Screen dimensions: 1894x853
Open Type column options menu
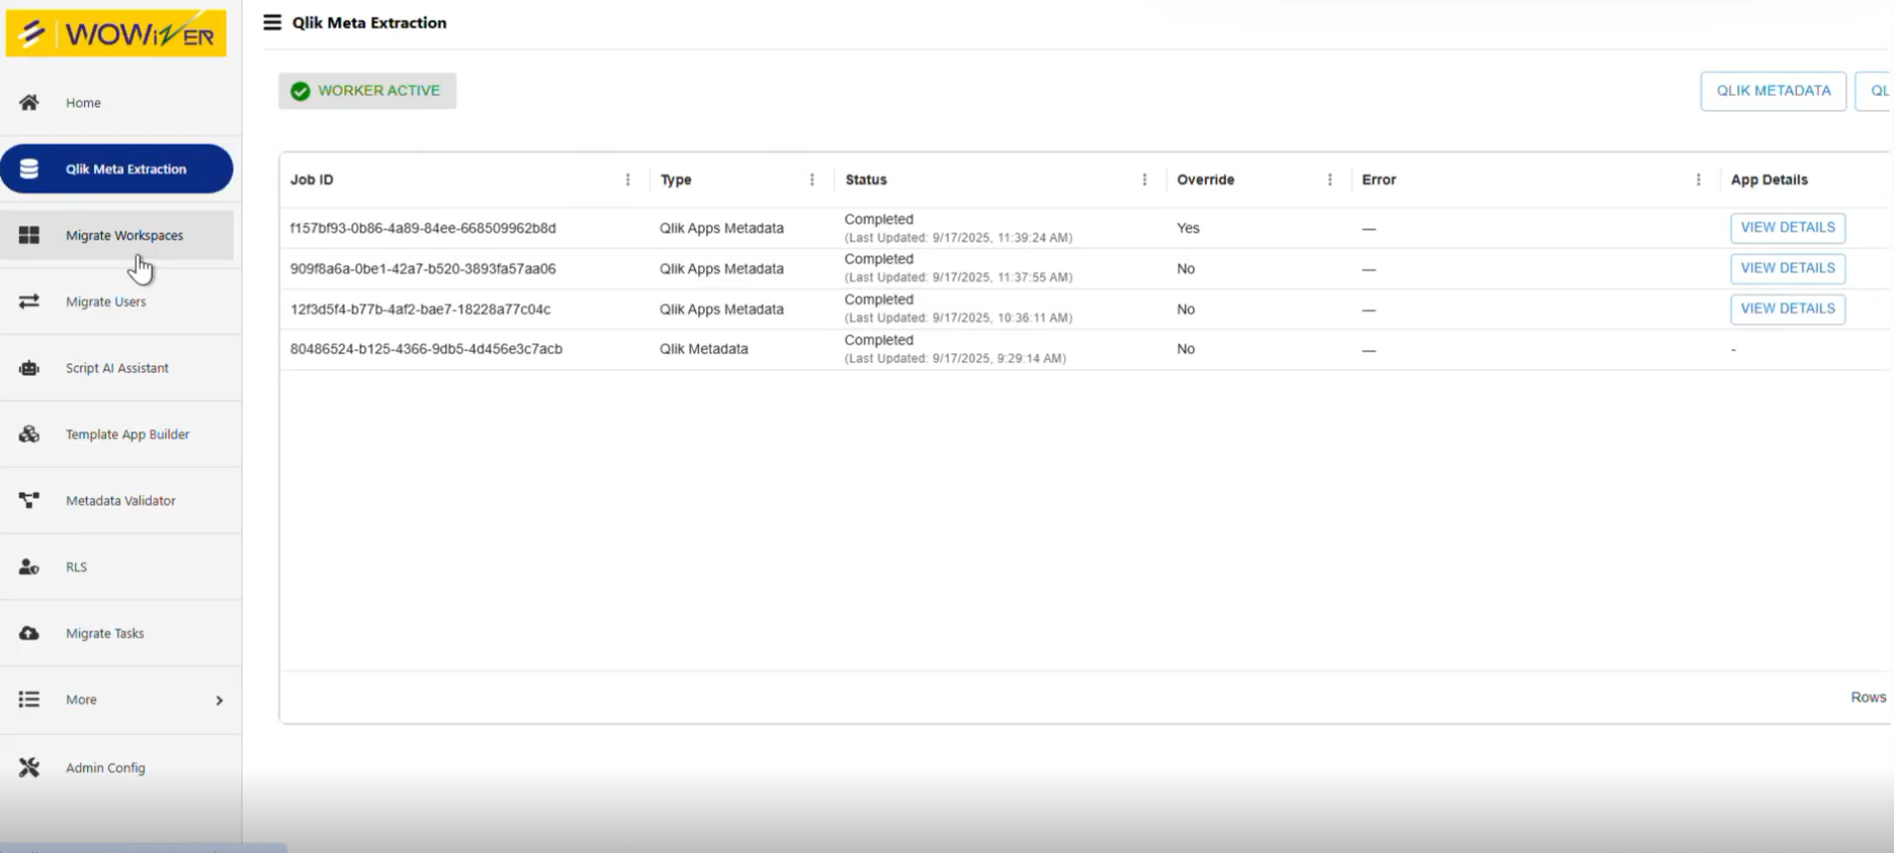point(812,180)
